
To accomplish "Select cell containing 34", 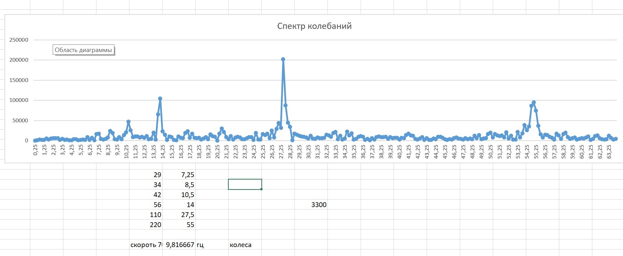I will [x=146, y=185].
